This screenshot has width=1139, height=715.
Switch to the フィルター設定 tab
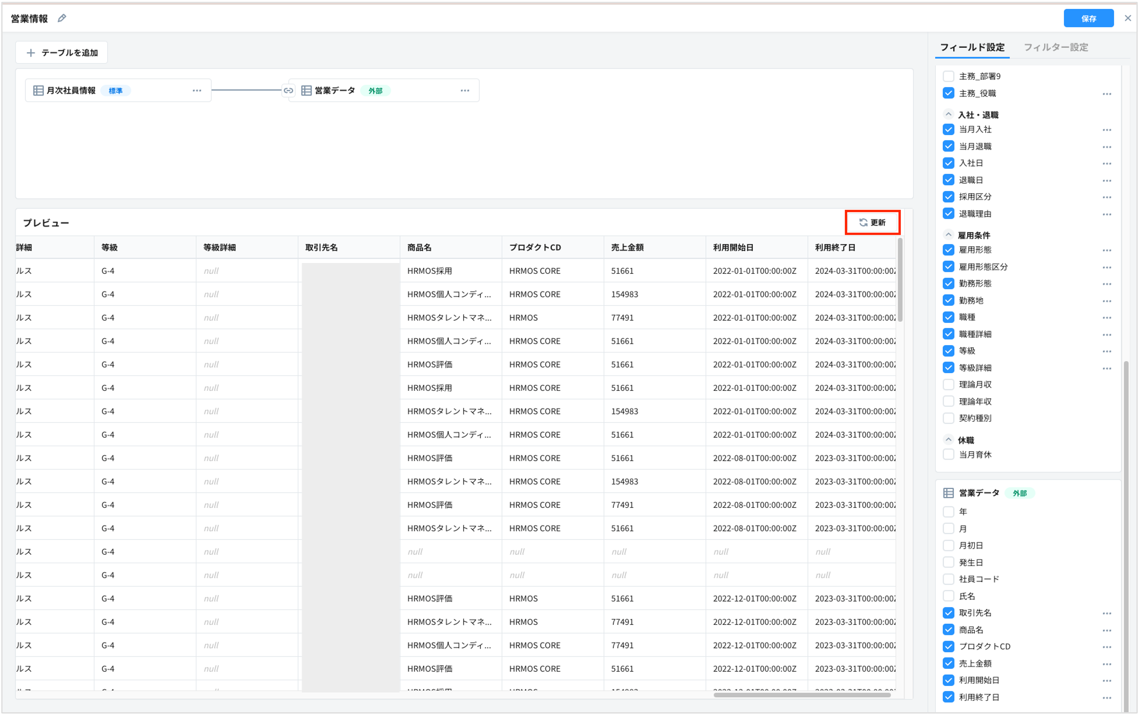point(1055,47)
